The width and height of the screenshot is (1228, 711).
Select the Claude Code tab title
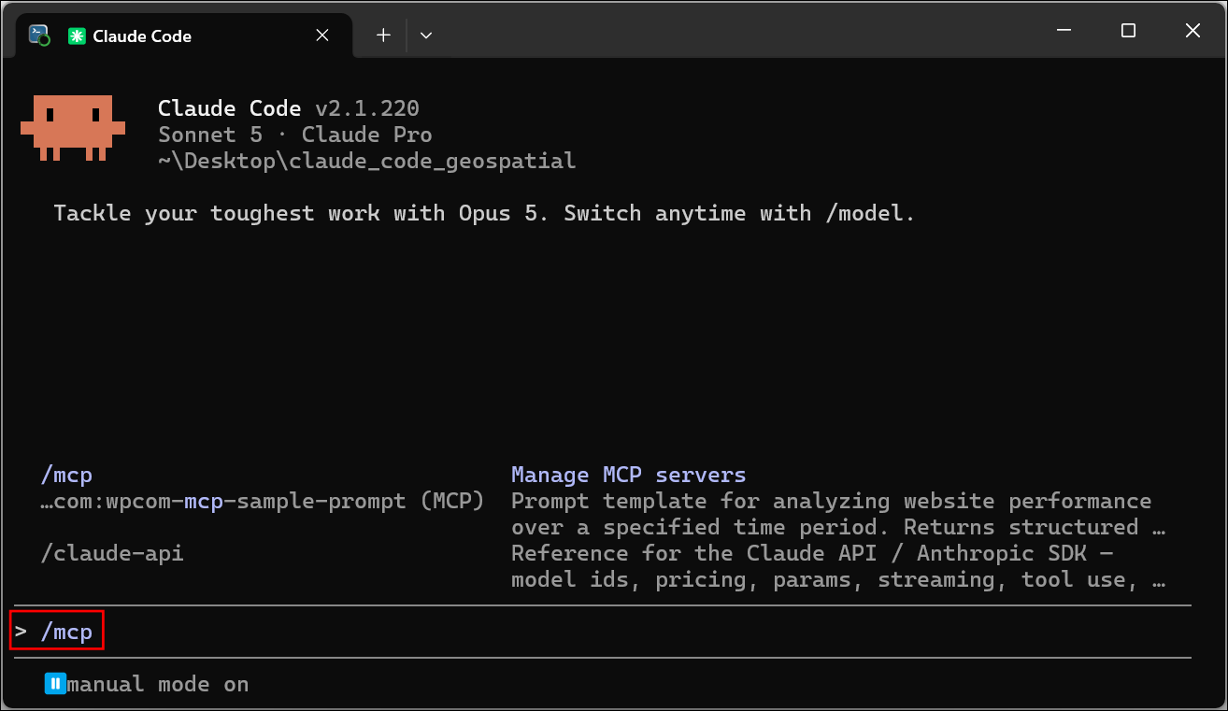pos(142,36)
